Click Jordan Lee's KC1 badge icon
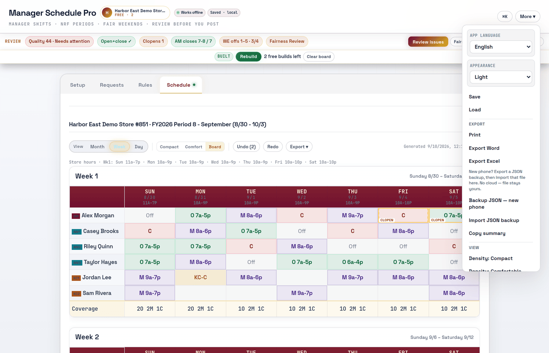The image size is (549, 353). (76, 278)
